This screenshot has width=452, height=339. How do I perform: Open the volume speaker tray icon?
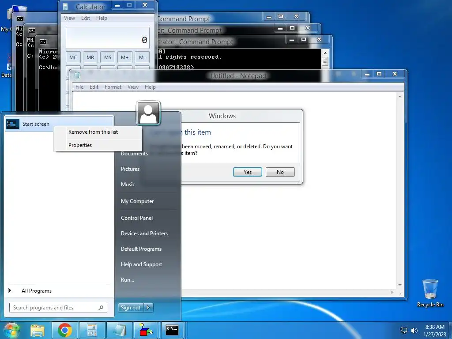(414, 331)
